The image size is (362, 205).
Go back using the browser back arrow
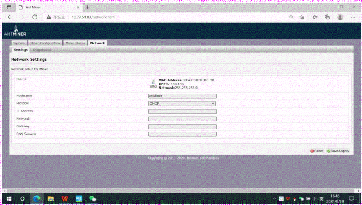pyautogui.click(x=10, y=17)
